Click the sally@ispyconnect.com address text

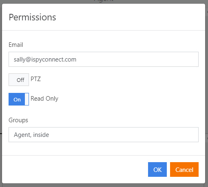45,59
